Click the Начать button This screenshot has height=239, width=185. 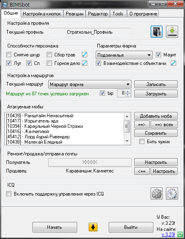(54, 227)
